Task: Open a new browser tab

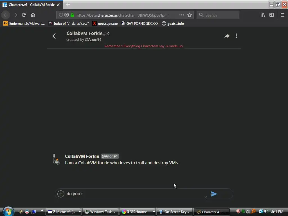Action: click(68, 4)
